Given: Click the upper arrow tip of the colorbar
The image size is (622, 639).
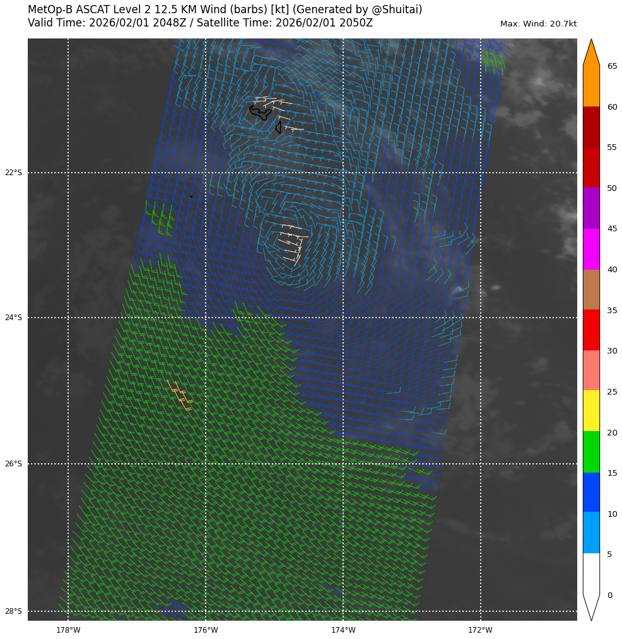Looking at the screenshot, I should pyautogui.click(x=591, y=43).
